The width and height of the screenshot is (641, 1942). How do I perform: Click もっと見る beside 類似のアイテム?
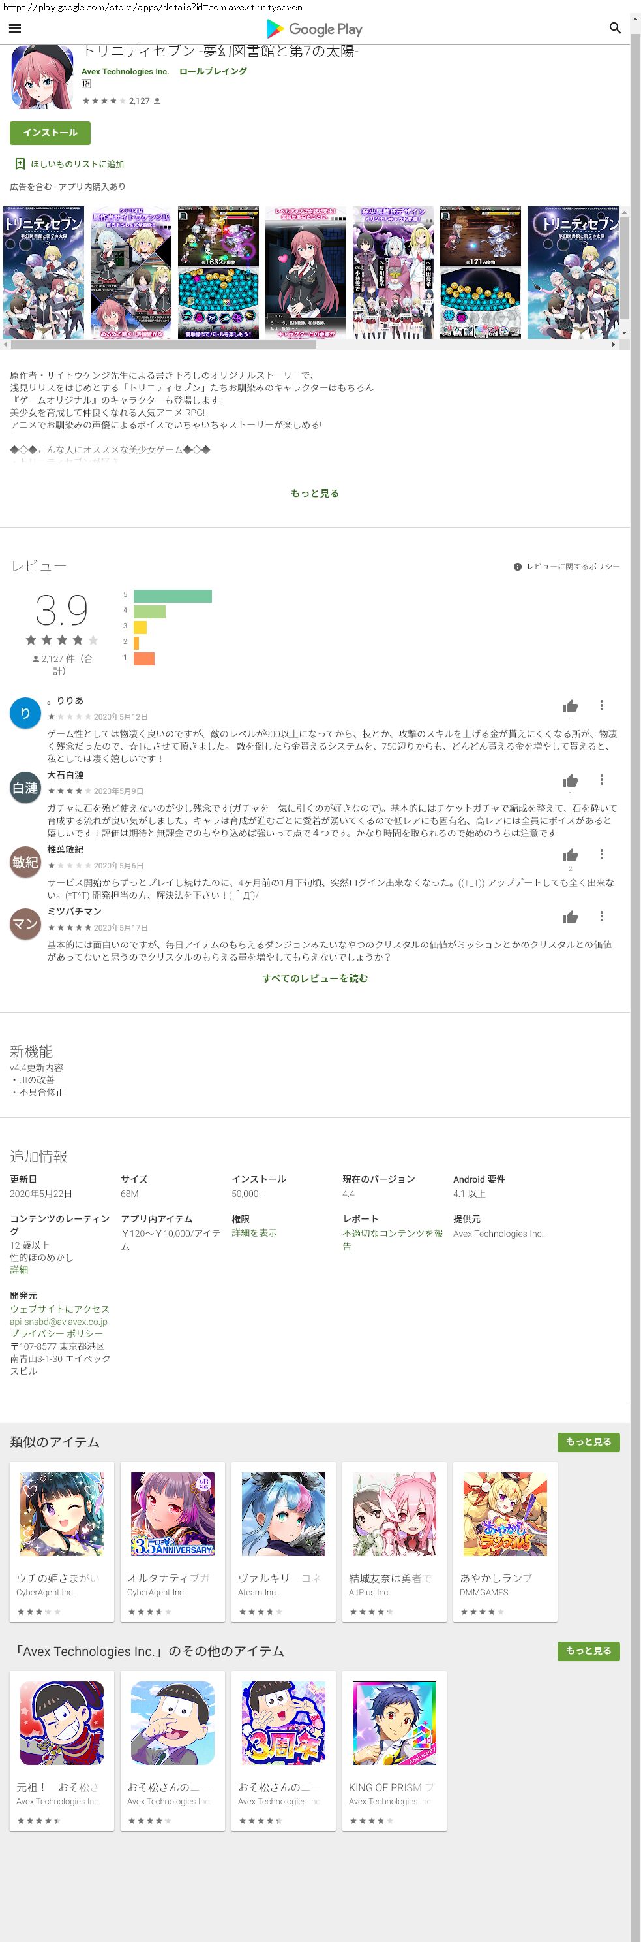pyautogui.click(x=588, y=1441)
